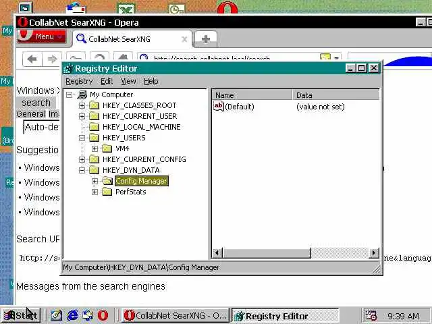Click the right arrow of horizontal scrollbar
The width and height of the screenshot is (432, 324).
click(373, 252)
